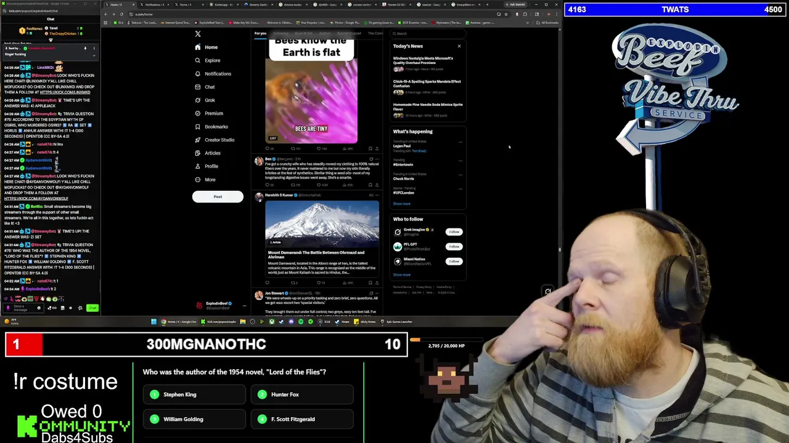Open more options on Harshith S Kumar ad
The image size is (789, 443).
click(377, 195)
